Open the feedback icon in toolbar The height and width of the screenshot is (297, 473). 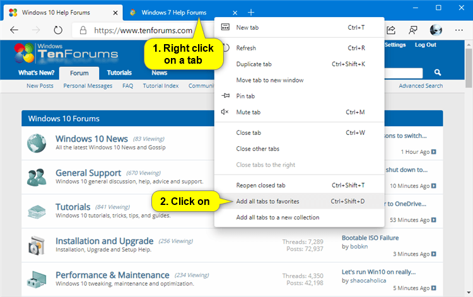point(413,30)
